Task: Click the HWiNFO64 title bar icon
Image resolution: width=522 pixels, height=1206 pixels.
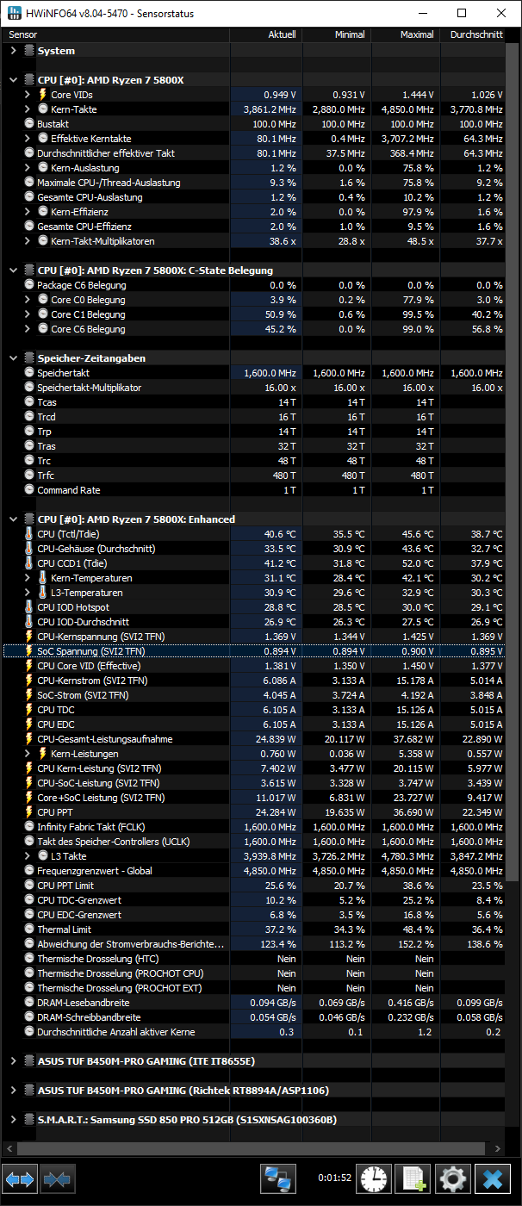Action: tap(14, 13)
